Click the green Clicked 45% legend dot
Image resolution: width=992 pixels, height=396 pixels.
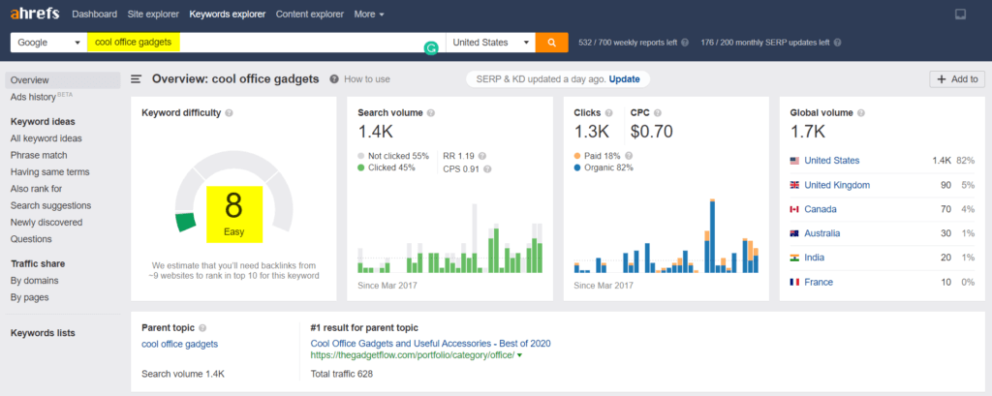[360, 168]
